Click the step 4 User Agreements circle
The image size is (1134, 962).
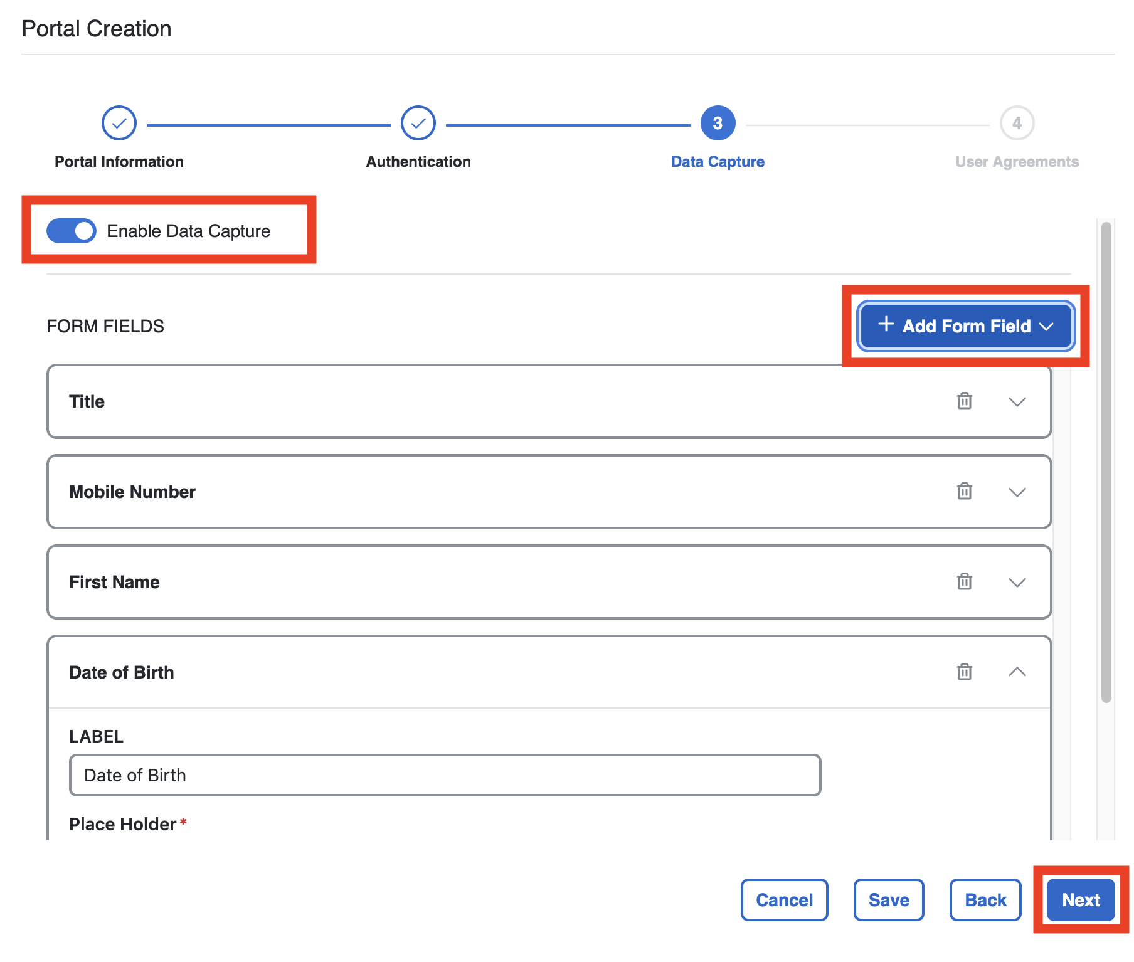click(x=1017, y=124)
